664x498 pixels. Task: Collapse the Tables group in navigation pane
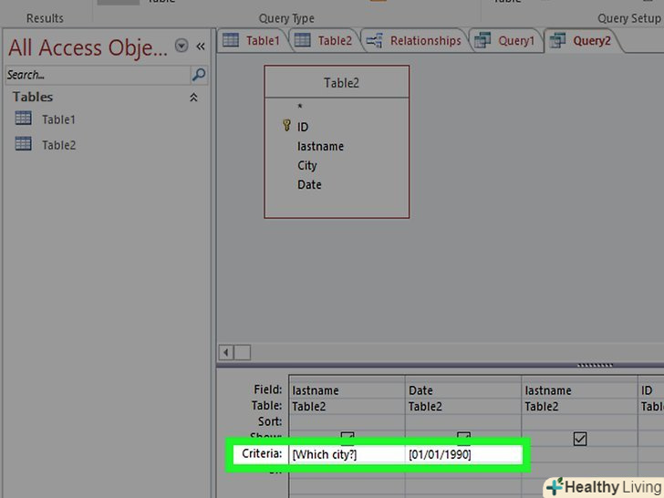pyautogui.click(x=193, y=97)
